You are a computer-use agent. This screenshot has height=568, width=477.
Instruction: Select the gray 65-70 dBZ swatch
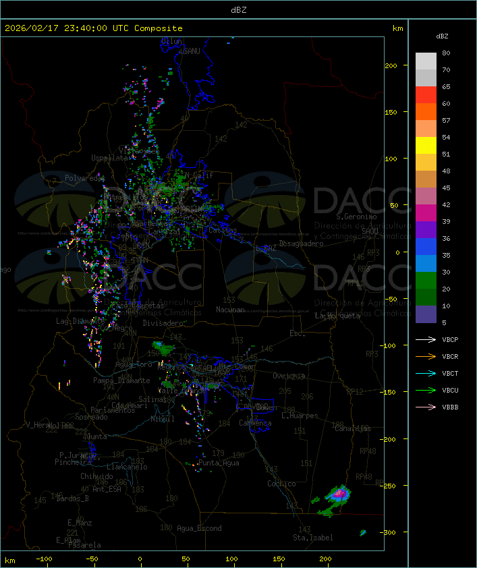click(x=426, y=78)
